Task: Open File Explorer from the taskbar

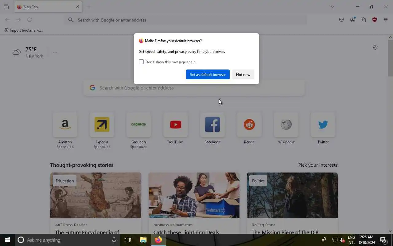Action: (143, 240)
